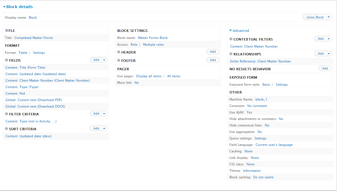Edit the Content: Type (not in Activity) filter

[31, 121]
